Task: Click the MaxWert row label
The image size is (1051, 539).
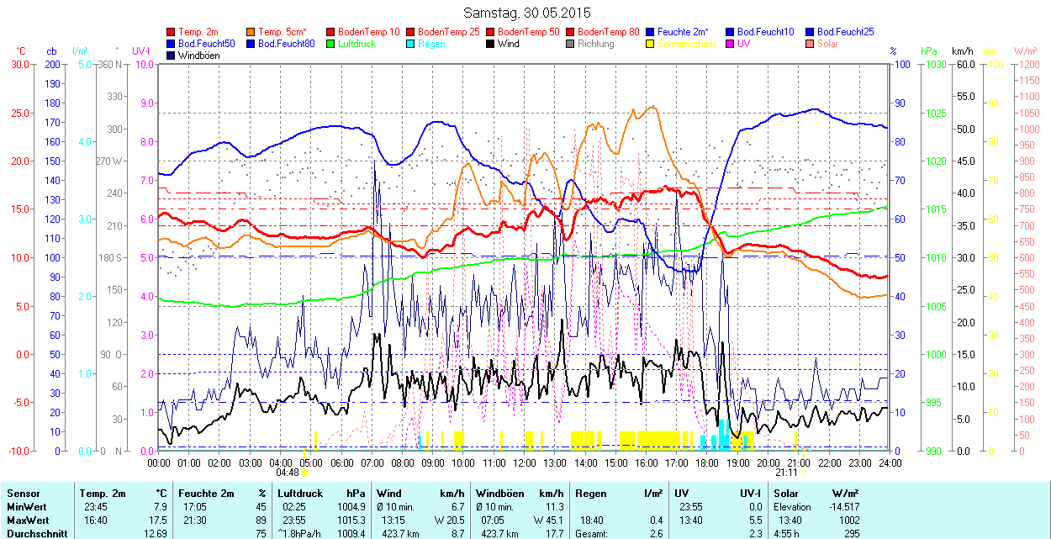Action: pos(28,521)
